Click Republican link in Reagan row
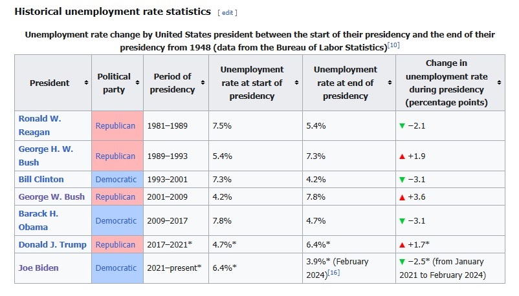 pyautogui.click(x=115, y=125)
